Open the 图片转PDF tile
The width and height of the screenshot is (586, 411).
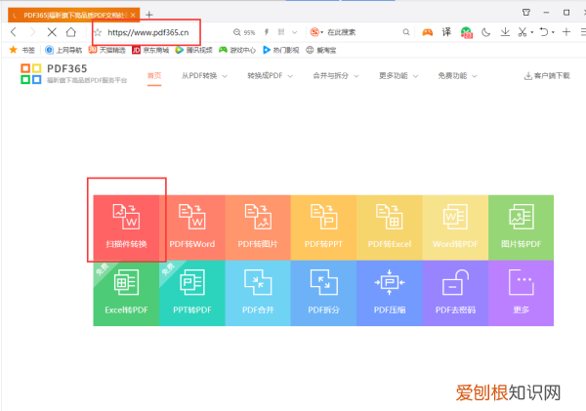coord(521,227)
